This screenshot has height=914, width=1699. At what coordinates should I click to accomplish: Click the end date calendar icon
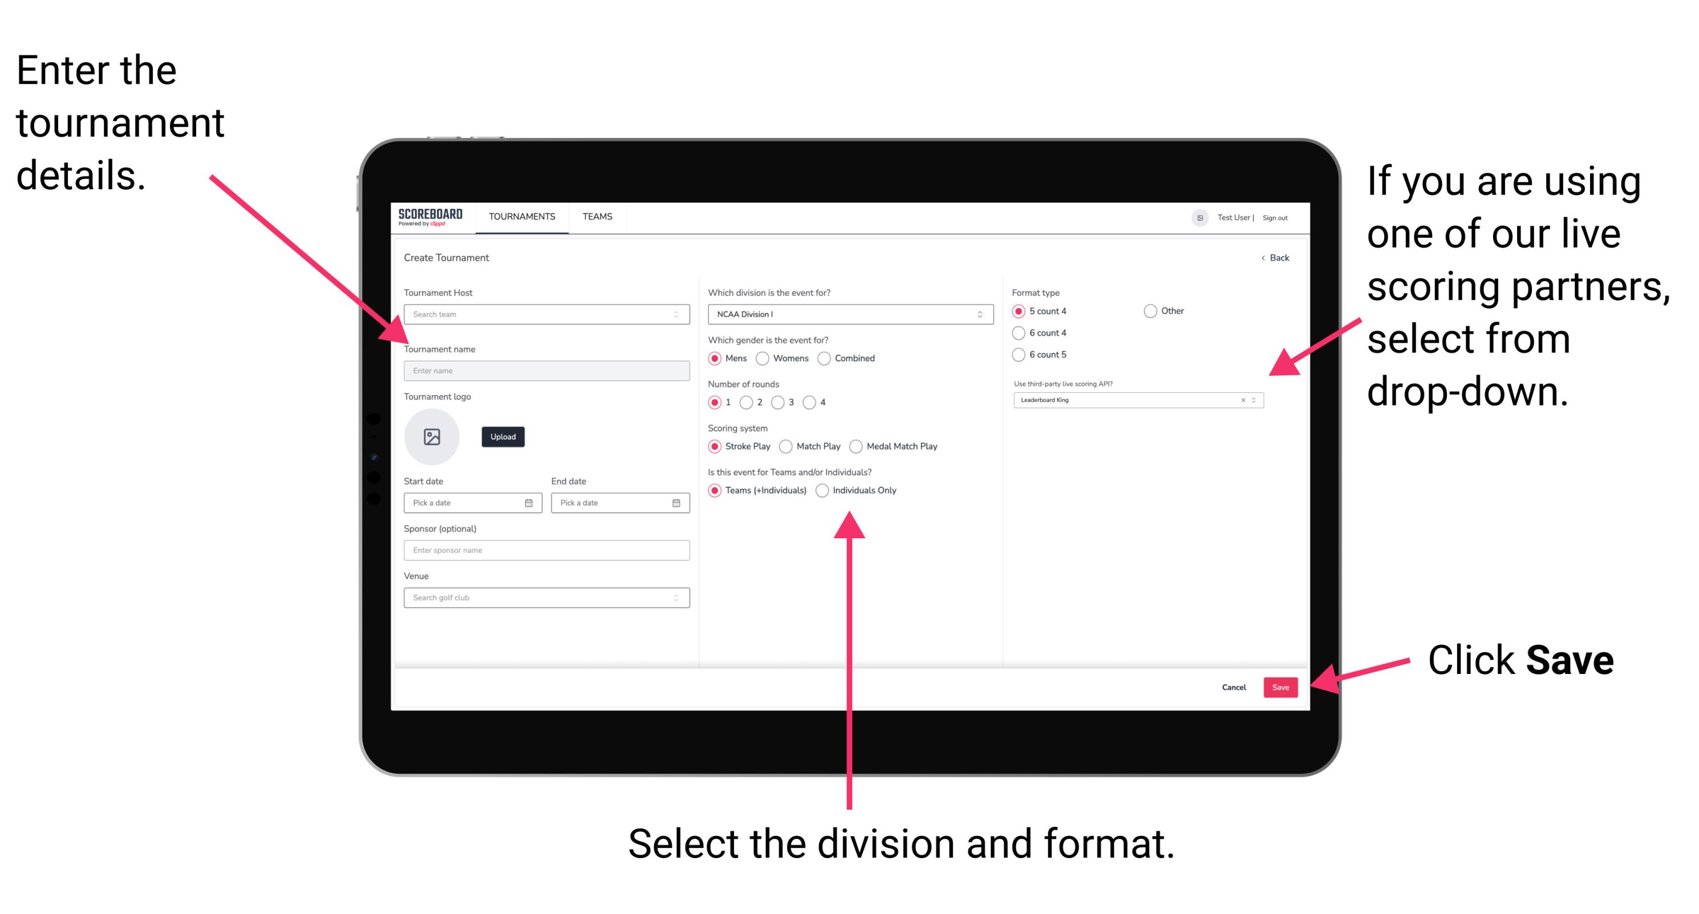coord(676,504)
